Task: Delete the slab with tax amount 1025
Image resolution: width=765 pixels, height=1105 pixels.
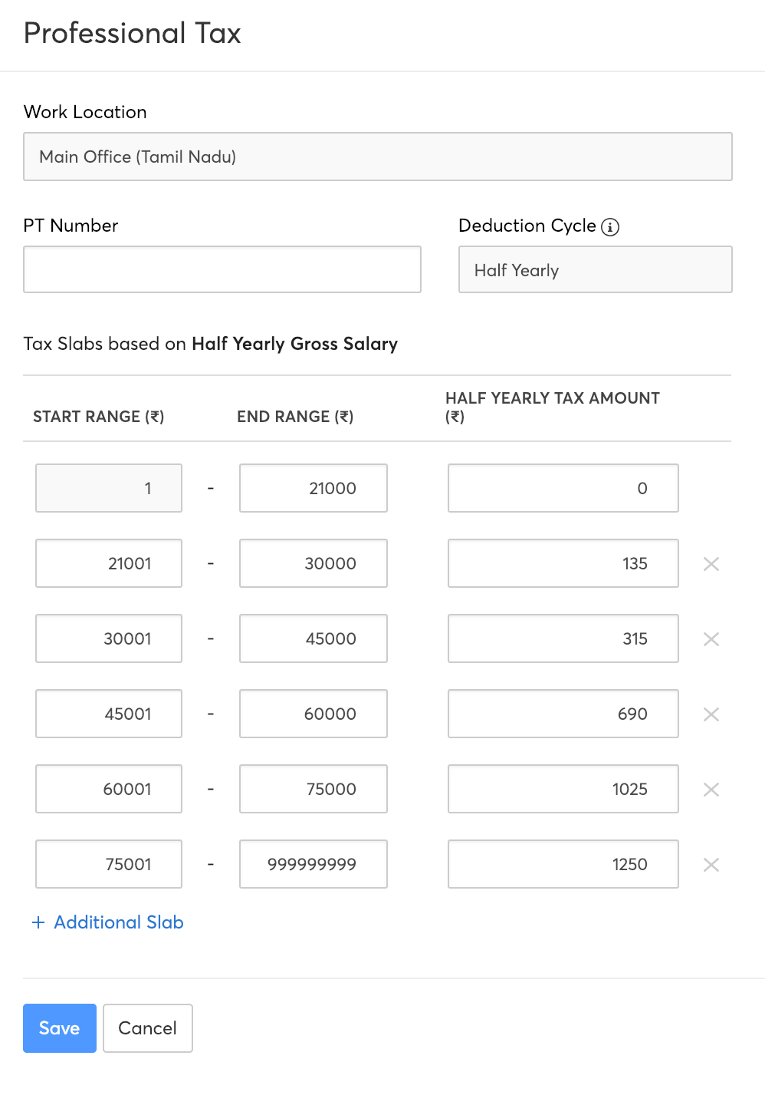Action: click(x=711, y=790)
